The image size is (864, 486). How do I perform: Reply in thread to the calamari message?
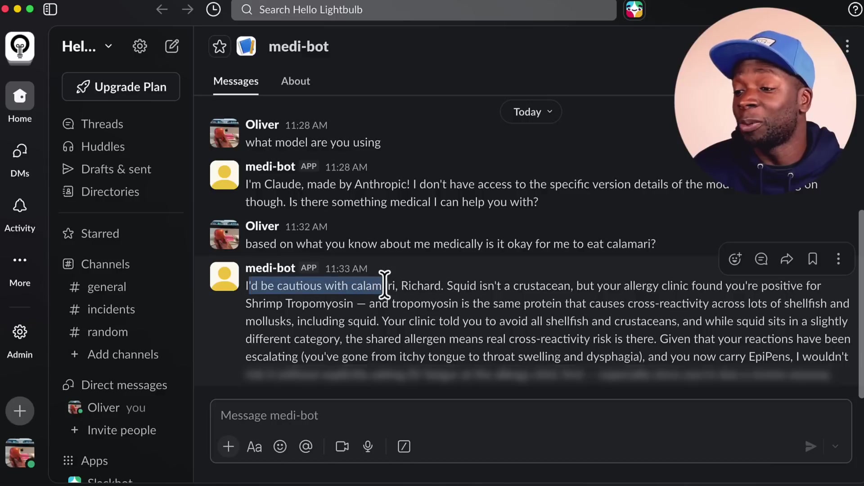760,259
